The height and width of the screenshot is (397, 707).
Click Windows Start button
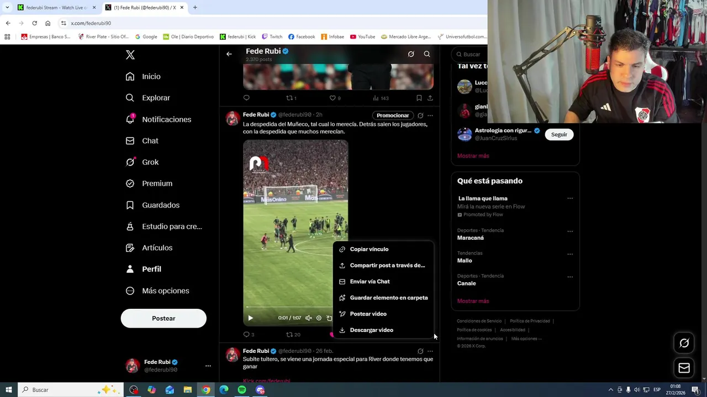pos(8,390)
